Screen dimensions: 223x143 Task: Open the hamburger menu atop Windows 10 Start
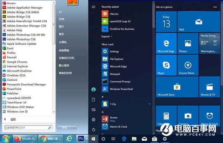93,7
